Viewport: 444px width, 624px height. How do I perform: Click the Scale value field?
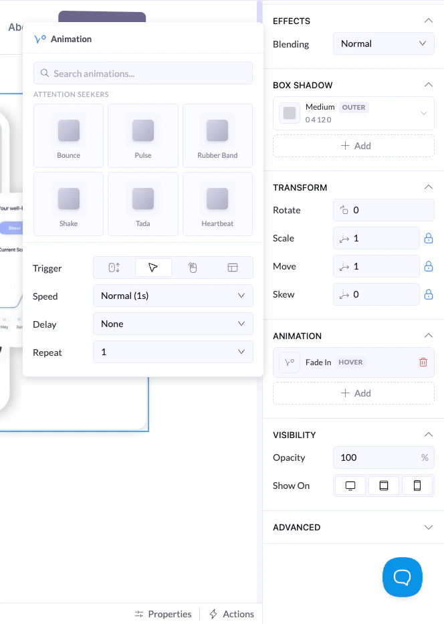pos(376,238)
